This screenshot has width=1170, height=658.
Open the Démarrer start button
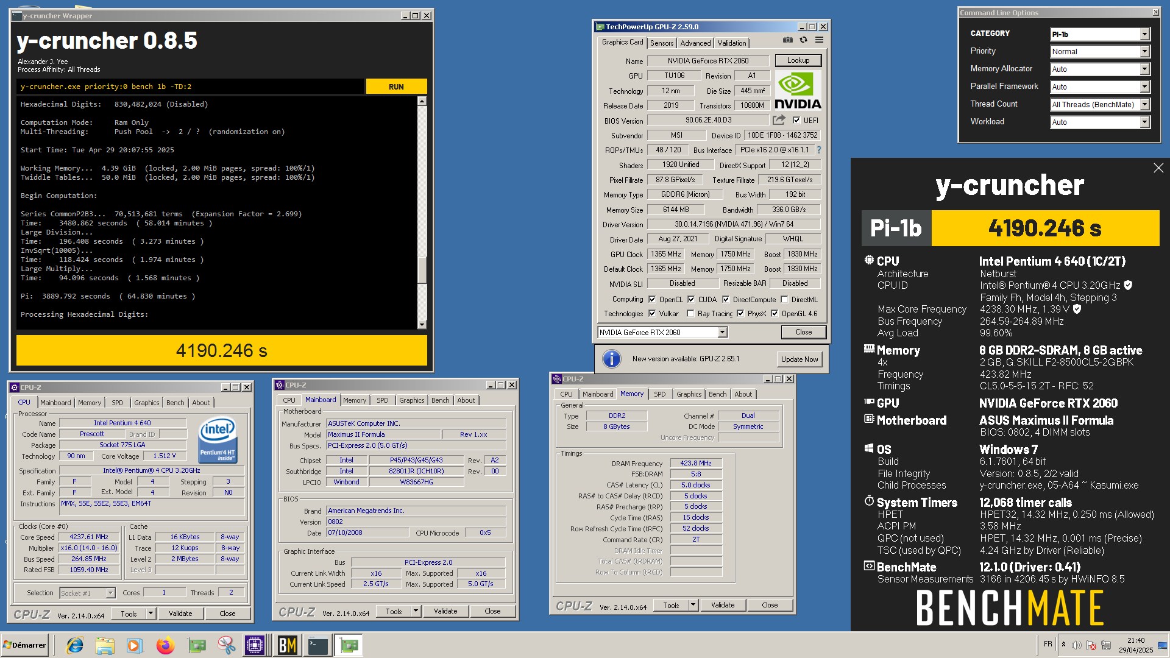[25, 645]
